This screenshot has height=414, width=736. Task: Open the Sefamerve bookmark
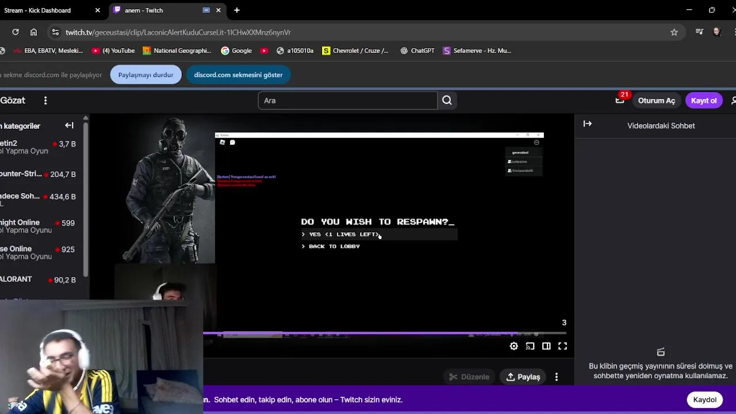click(477, 51)
